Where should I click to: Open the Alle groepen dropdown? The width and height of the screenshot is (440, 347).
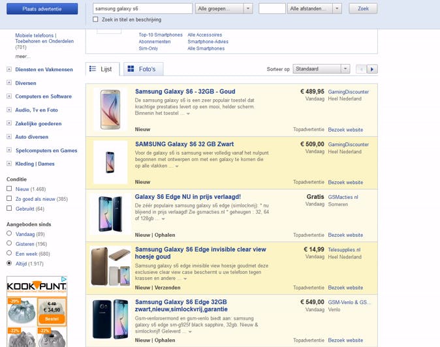tap(224, 8)
